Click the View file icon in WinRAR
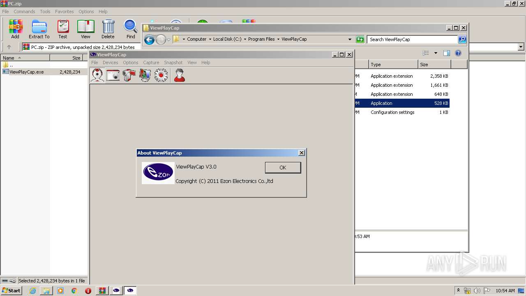This screenshot has height=296, width=526. [85, 29]
